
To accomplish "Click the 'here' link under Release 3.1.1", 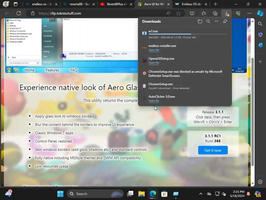I will pyautogui.click(x=208, y=117).
